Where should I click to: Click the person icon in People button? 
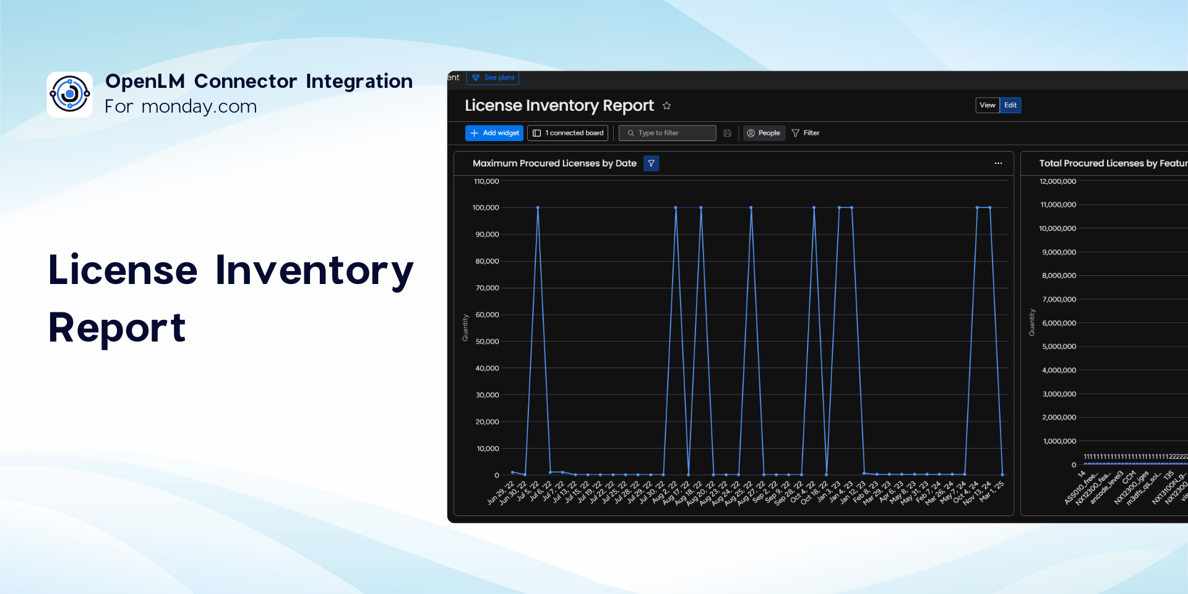(x=751, y=133)
